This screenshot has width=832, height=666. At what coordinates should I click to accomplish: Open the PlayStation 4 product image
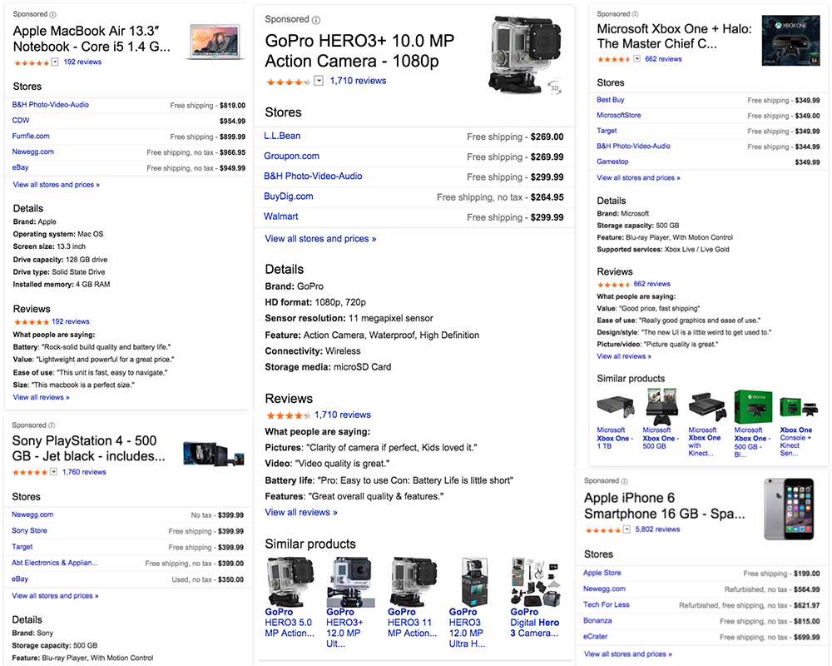pos(214,454)
